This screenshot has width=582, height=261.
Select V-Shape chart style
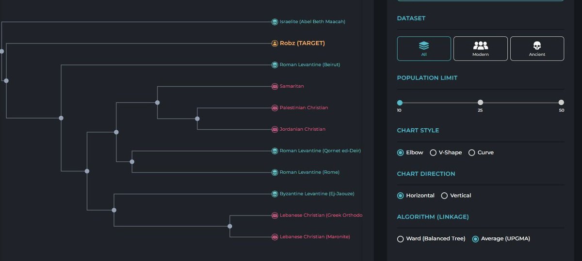coord(446,153)
